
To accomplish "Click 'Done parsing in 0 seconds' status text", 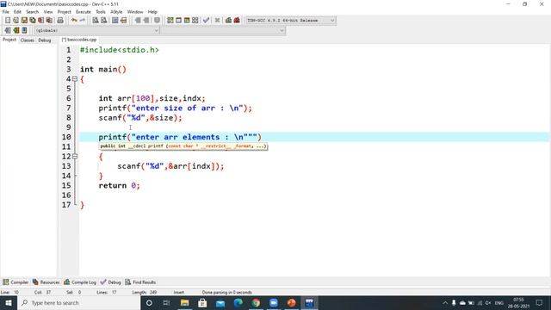I will (227, 292).
